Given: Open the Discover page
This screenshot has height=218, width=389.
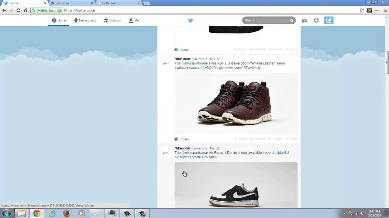Looking at the screenshot, I should (112, 21).
